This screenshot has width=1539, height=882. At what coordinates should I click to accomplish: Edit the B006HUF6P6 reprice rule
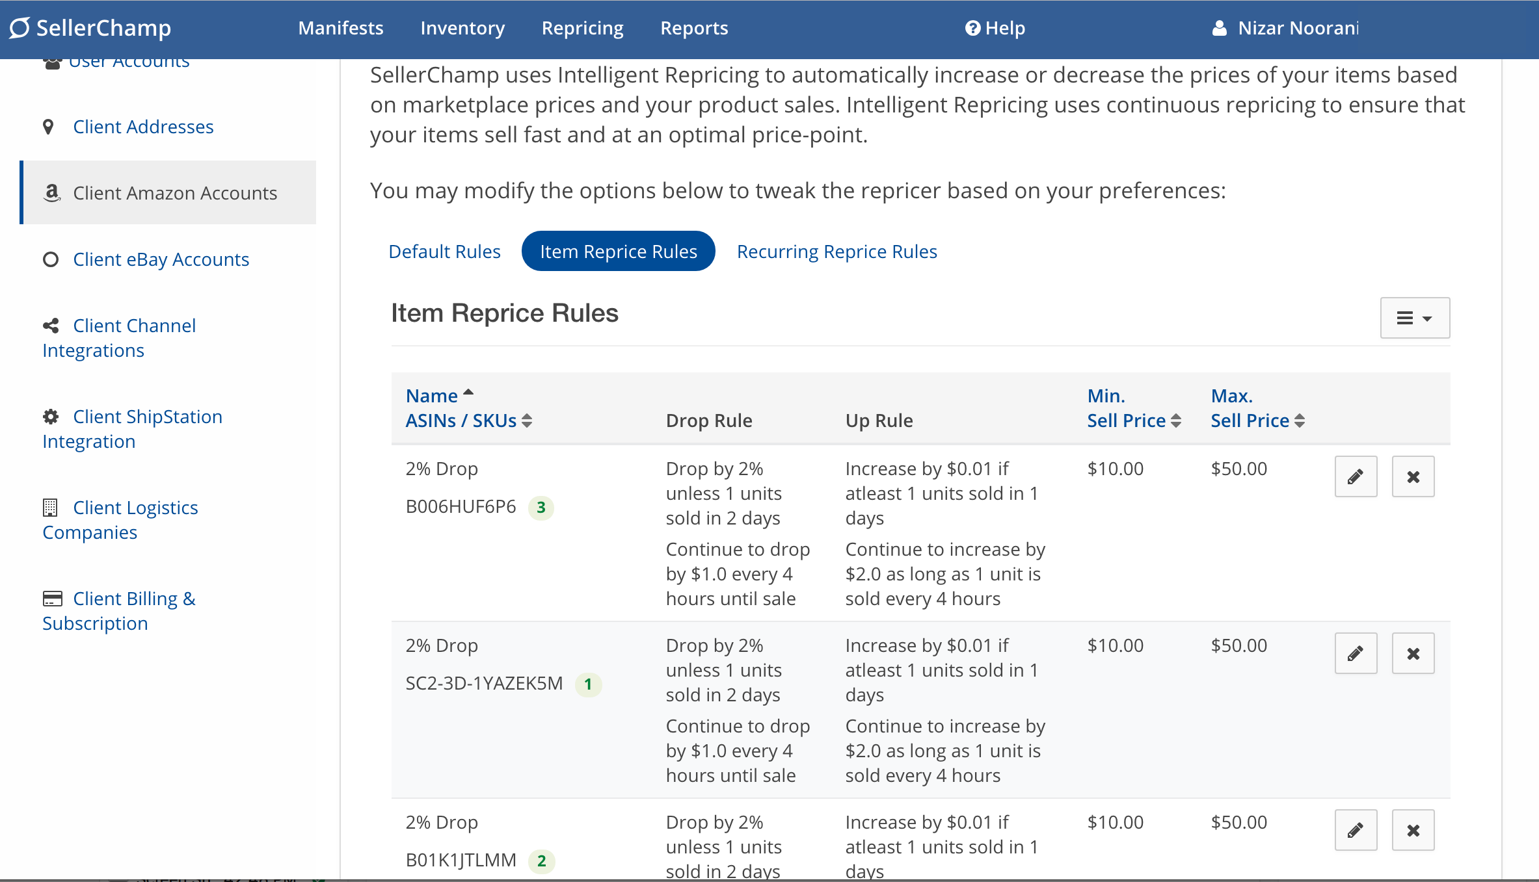[1356, 476]
